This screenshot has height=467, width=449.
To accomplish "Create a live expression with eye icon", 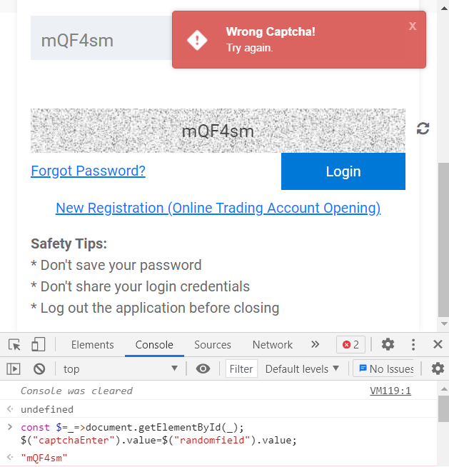I will pyautogui.click(x=203, y=369).
